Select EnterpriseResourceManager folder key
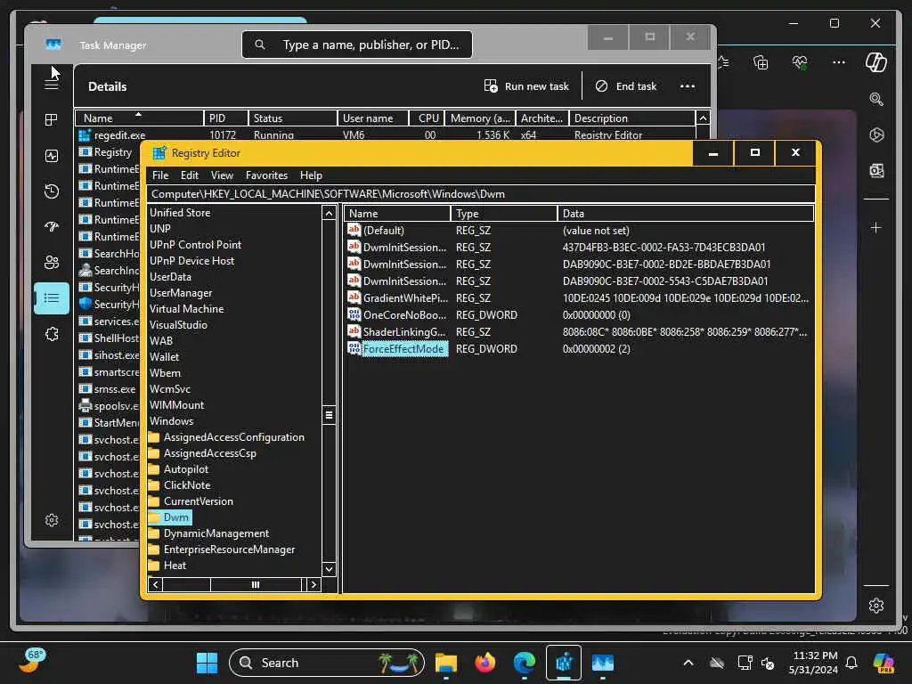 pyautogui.click(x=222, y=550)
